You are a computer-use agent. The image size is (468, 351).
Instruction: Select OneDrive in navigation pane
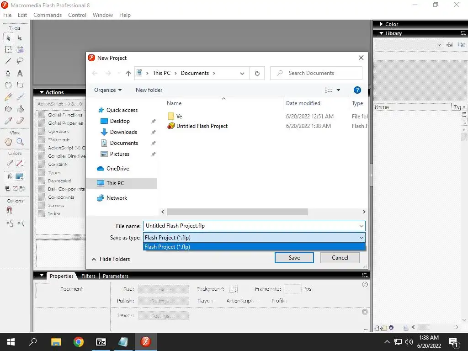(x=117, y=169)
